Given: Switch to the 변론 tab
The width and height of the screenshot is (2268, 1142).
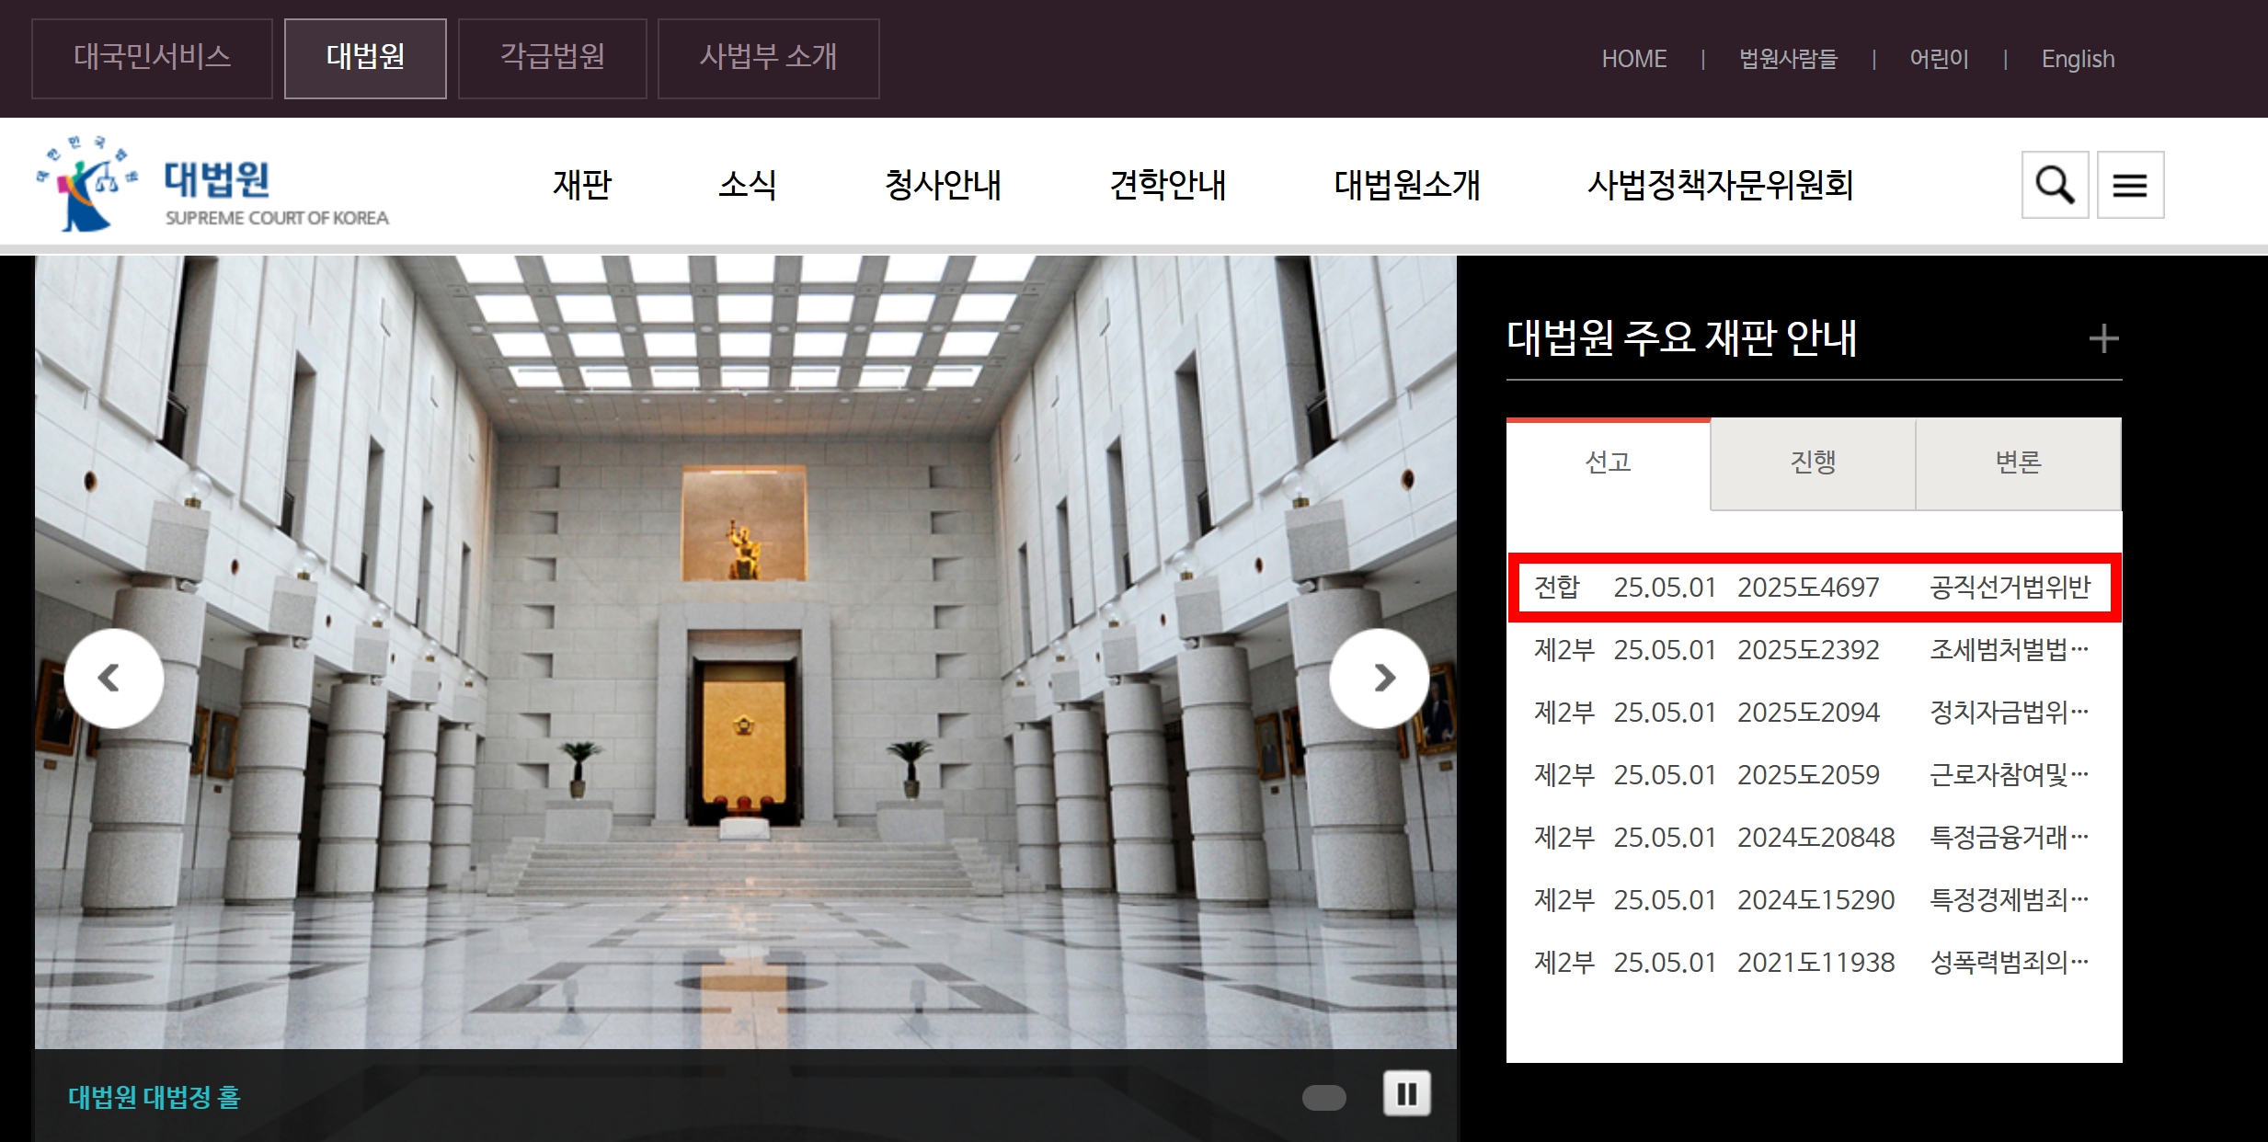Looking at the screenshot, I should click(x=2018, y=463).
